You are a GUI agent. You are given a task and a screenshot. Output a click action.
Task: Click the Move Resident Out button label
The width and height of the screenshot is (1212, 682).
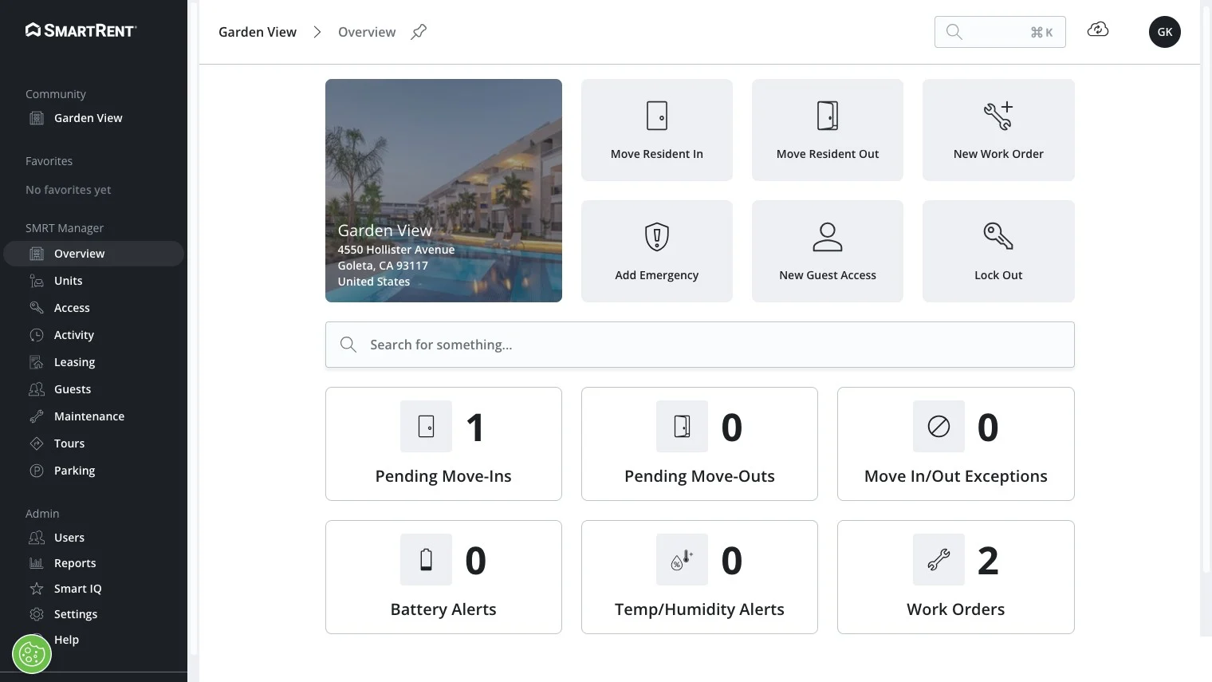(828, 154)
